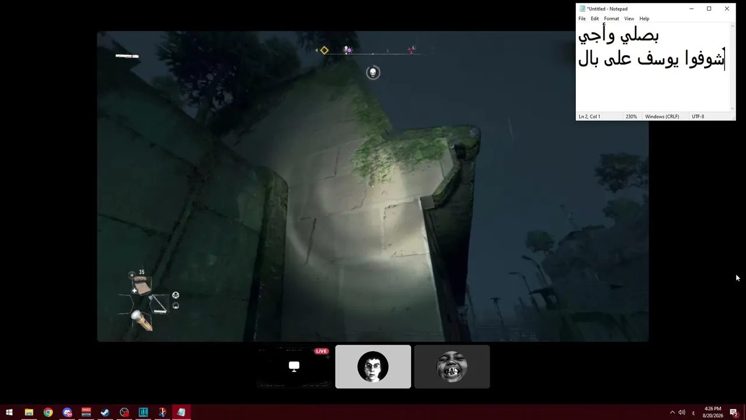Screen dimensions: 746x420
Task: Select the Notepad taskbar icon
Action: click(181, 412)
